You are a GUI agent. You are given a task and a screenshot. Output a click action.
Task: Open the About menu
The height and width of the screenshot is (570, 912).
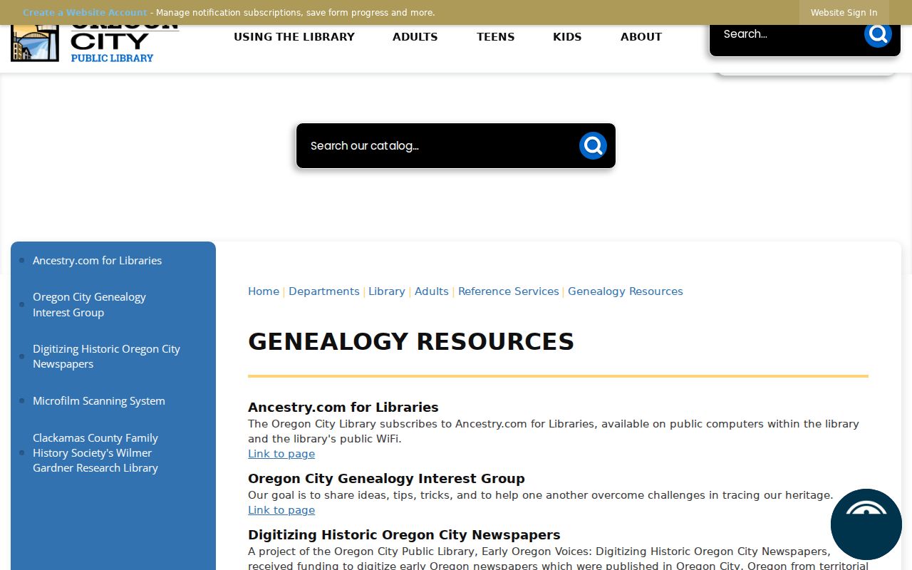point(641,37)
